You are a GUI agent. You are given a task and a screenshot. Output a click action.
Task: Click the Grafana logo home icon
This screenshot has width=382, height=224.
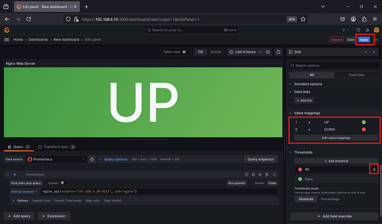pyautogui.click(x=7, y=30)
